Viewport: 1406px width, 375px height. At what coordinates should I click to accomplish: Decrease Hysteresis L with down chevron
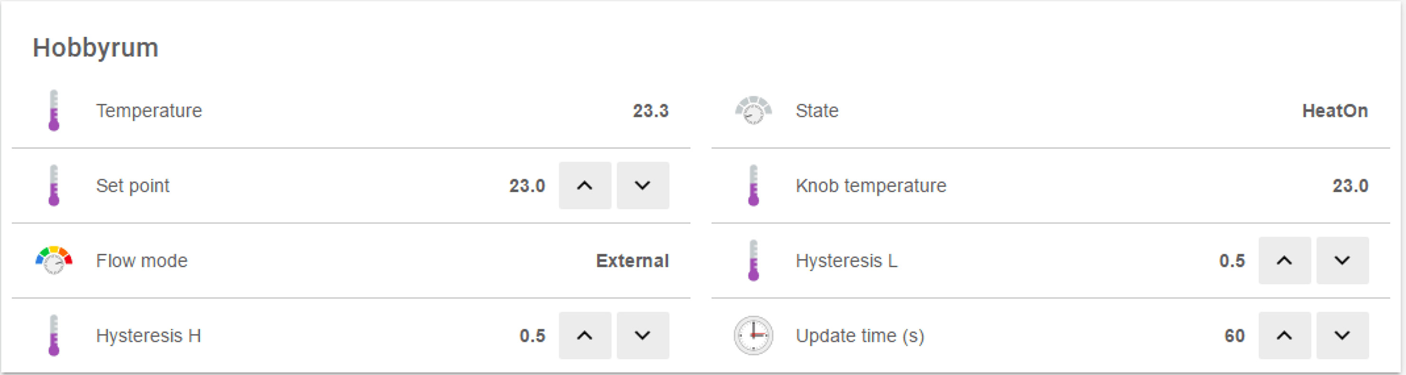pos(1342,260)
